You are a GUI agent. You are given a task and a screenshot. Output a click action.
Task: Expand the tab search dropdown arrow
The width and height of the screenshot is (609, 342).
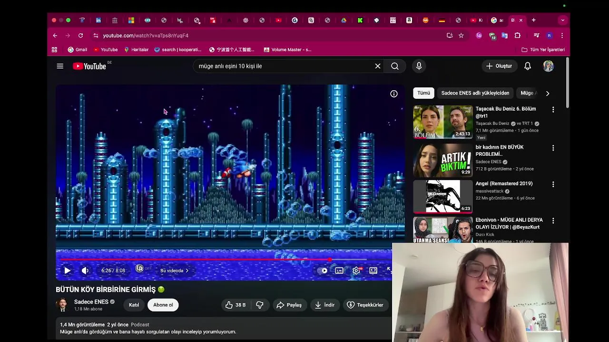coord(563,20)
